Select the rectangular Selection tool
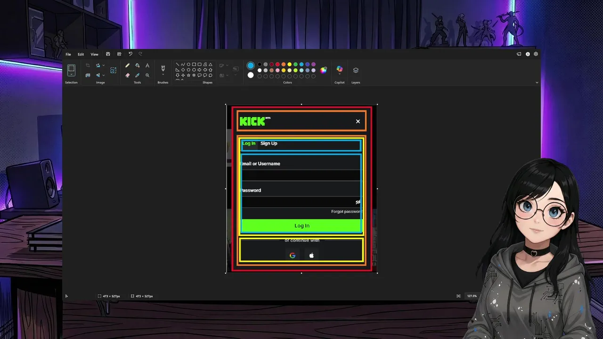The image size is (603, 339). [71, 69]
